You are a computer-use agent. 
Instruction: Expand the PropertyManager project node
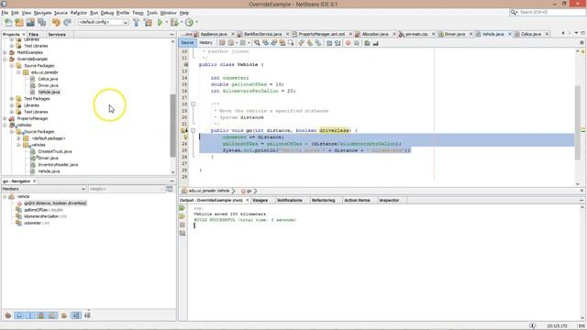coord(6,118)
